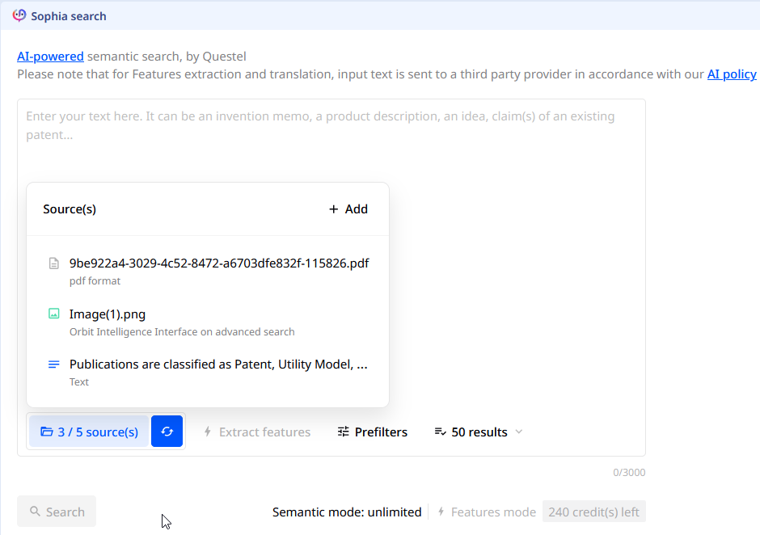This screenshot has height=535, width=760.
Task: Select the Image(1).png source
Action: 209,322
